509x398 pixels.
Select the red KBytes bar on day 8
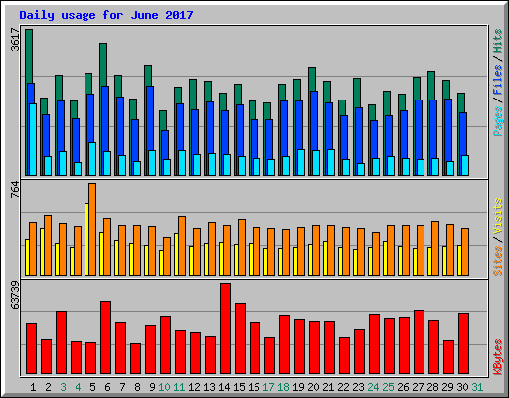[135, 359]
